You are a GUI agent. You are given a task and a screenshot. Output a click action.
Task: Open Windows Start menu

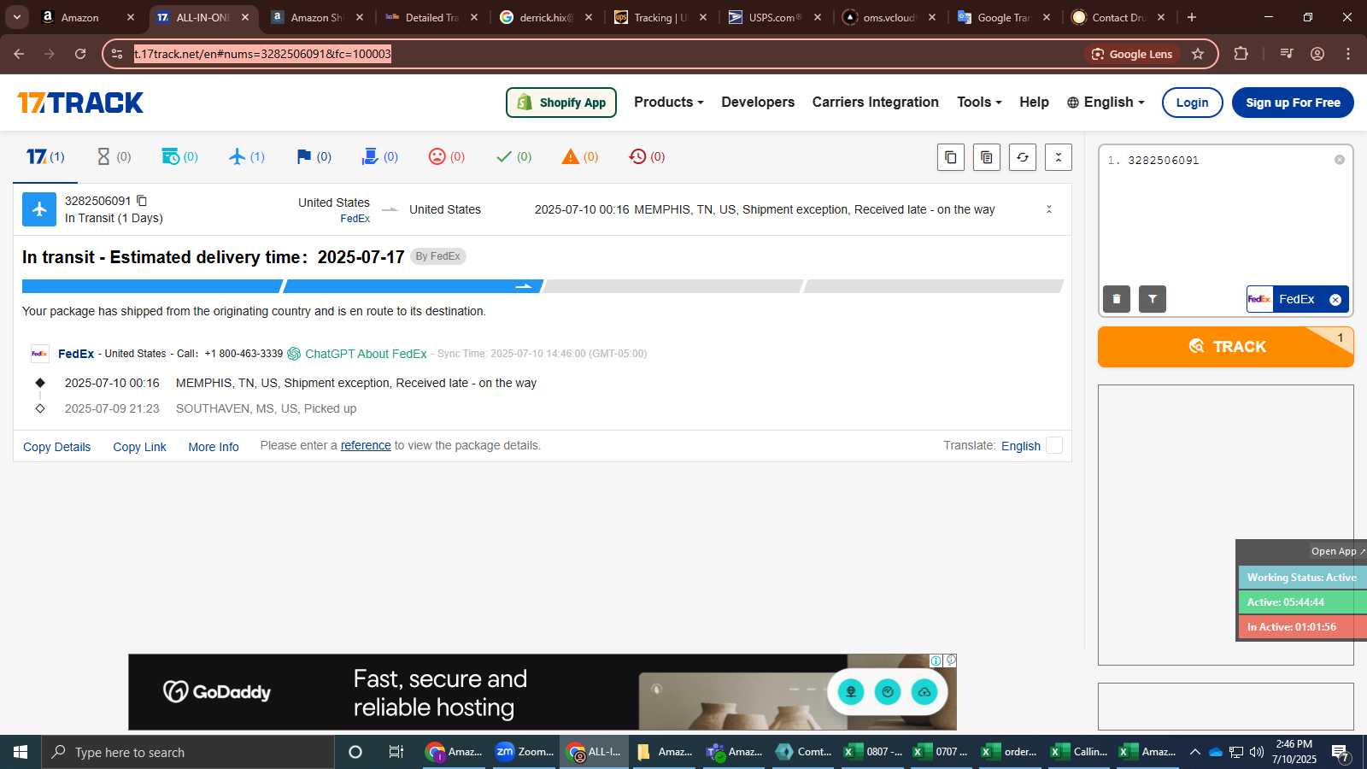point(21,752)
